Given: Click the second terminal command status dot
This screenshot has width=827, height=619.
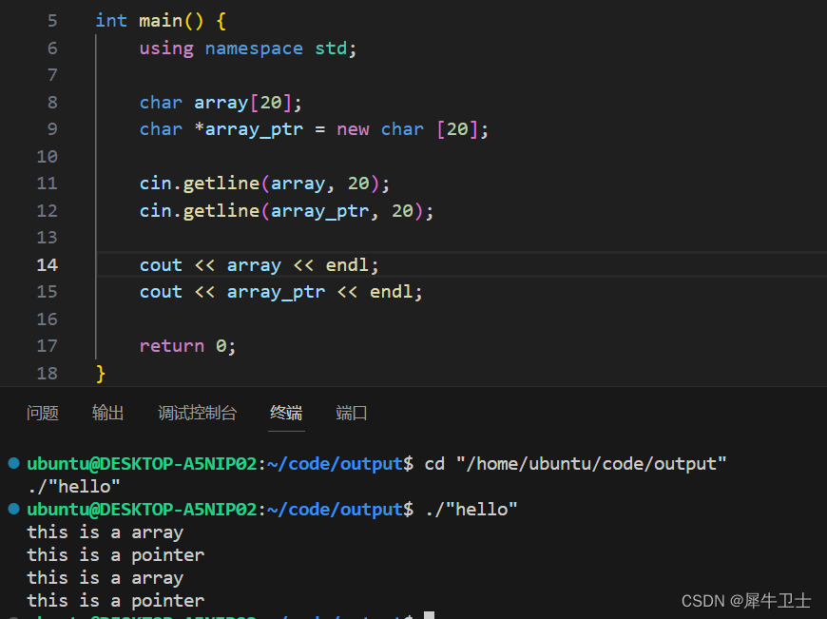Looking at the screenshot, I should (13, 508).
